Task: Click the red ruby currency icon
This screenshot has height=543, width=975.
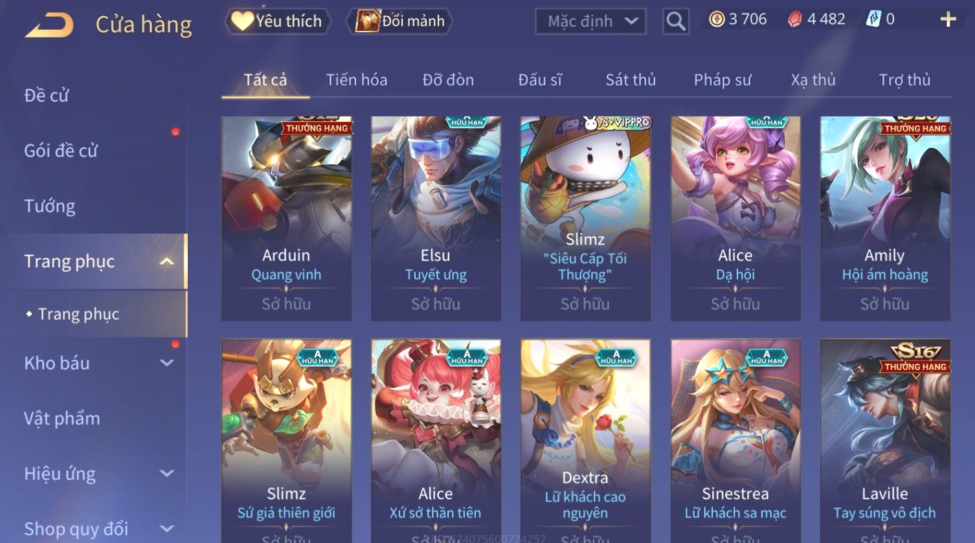Action: click(x=794, y=19)
